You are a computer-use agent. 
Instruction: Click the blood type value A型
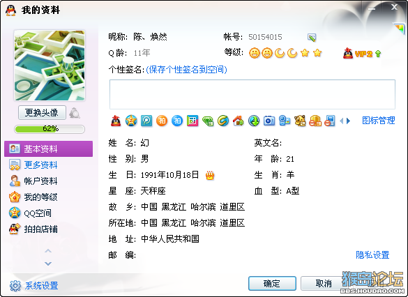point(293,191)
